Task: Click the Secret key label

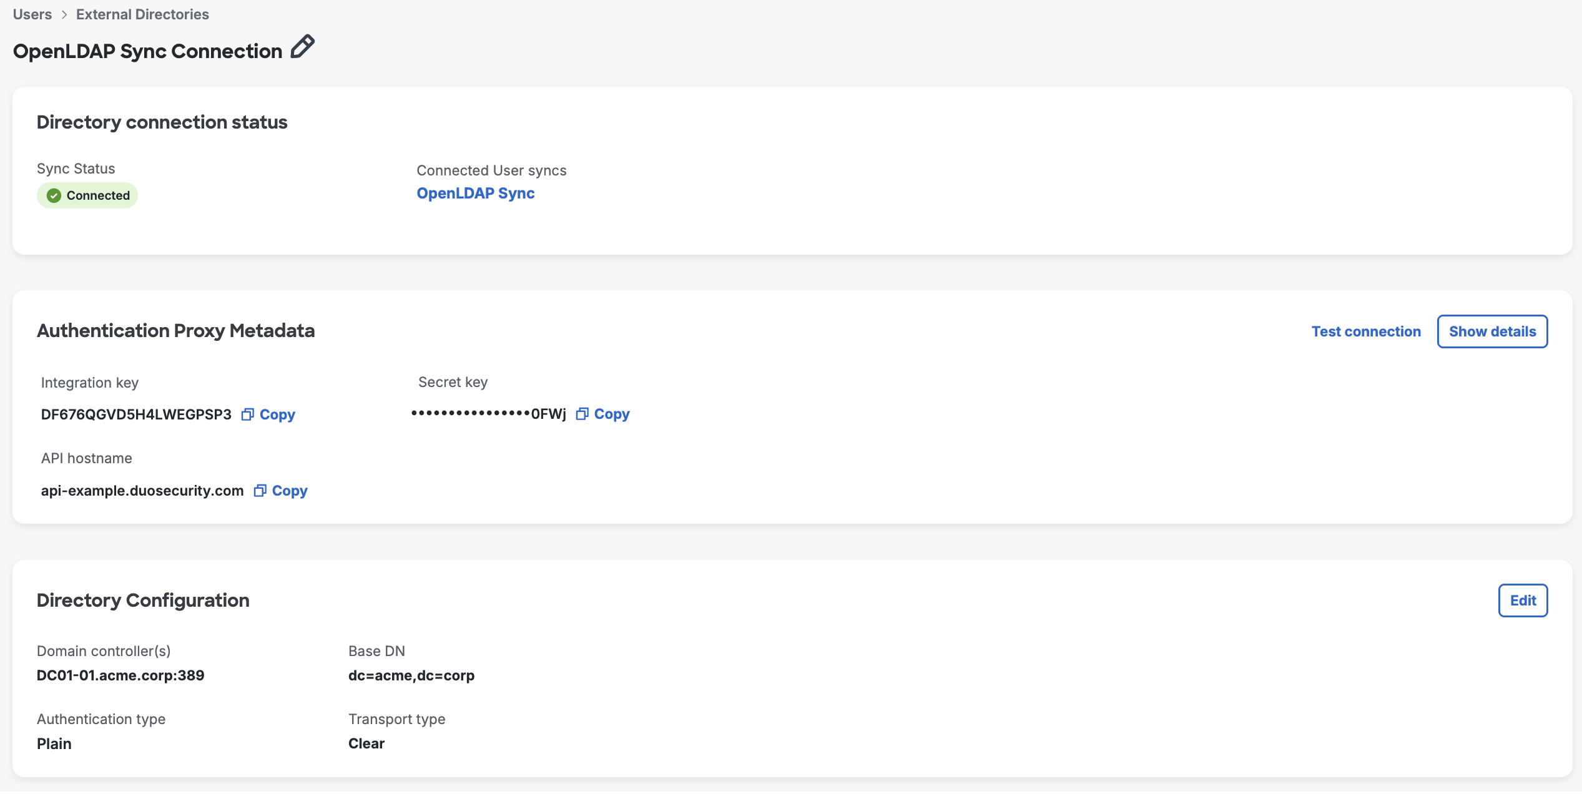Action: click(x=453, y=382)
